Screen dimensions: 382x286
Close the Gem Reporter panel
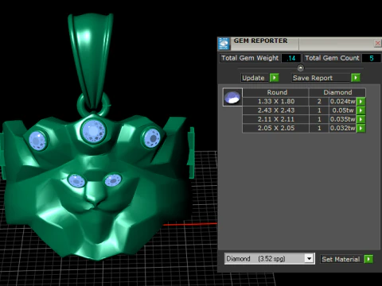[x=377, y=43]
